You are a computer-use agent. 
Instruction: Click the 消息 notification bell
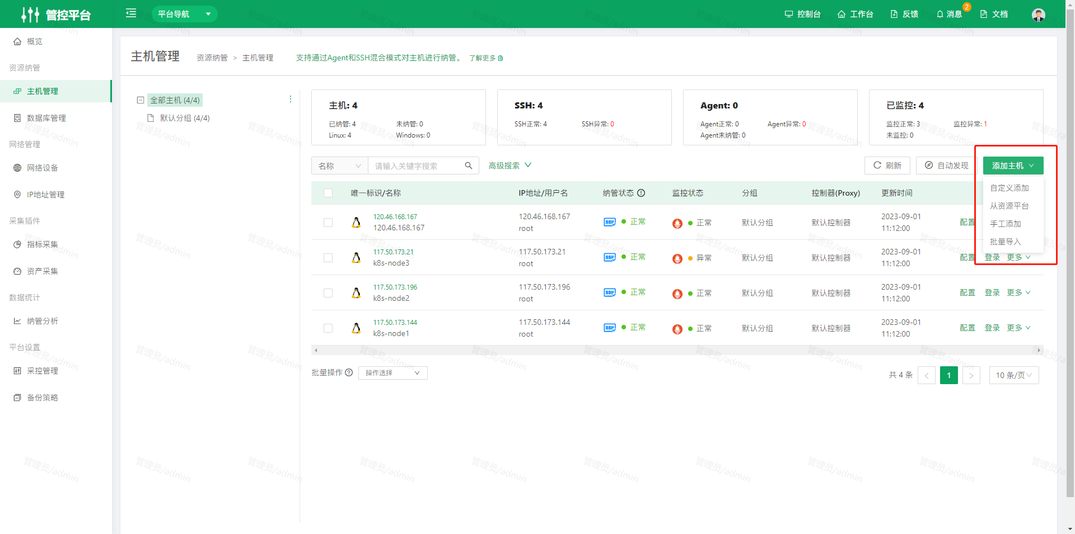coord(949,14)
